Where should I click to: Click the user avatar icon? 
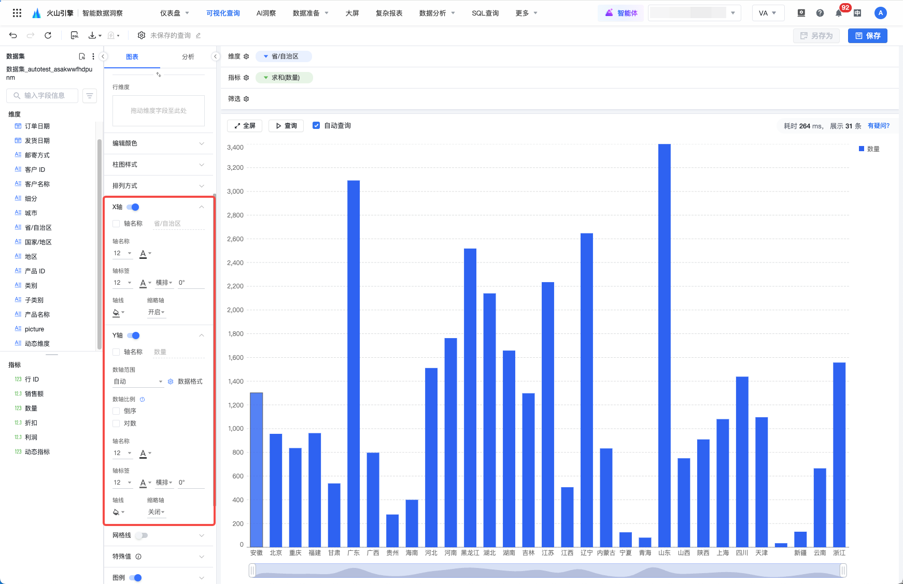880,13
